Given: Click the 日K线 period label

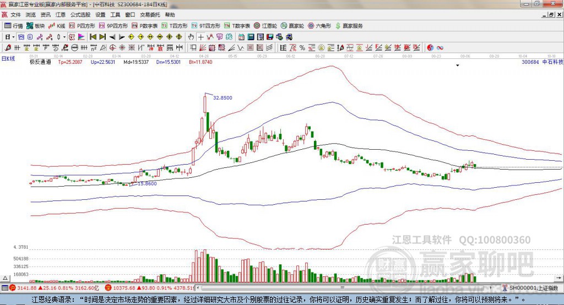Looking at the screenshot, I should 8,58.
